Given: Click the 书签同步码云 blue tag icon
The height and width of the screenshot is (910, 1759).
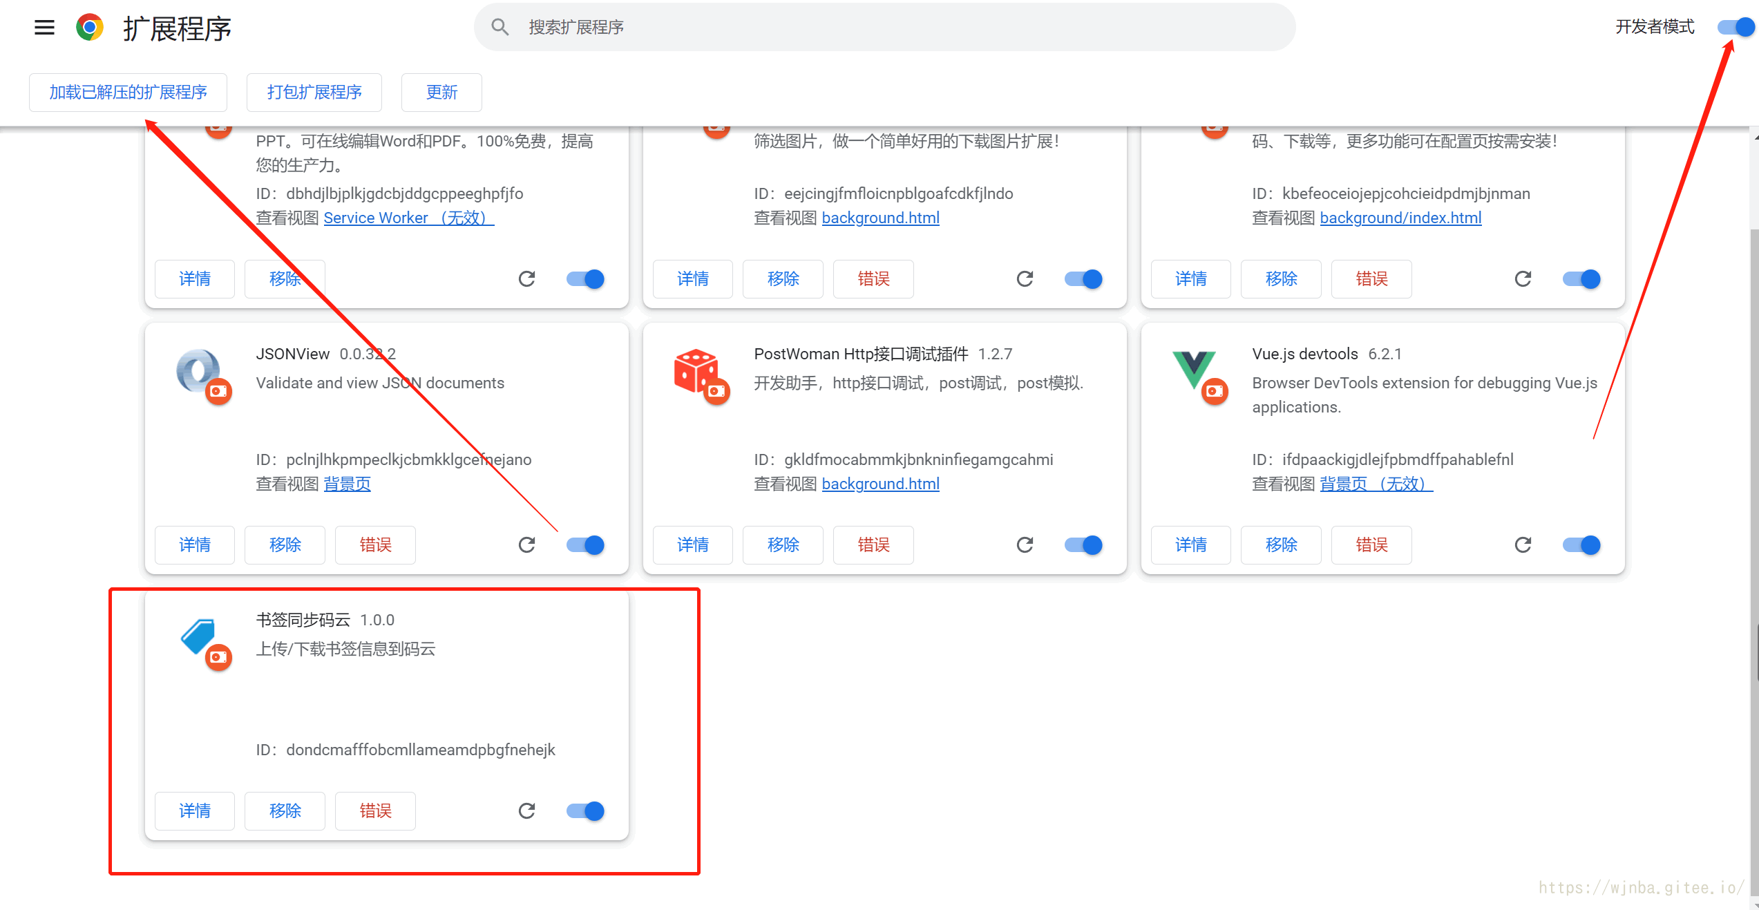Looking at the screenshot, I should 198,636.
